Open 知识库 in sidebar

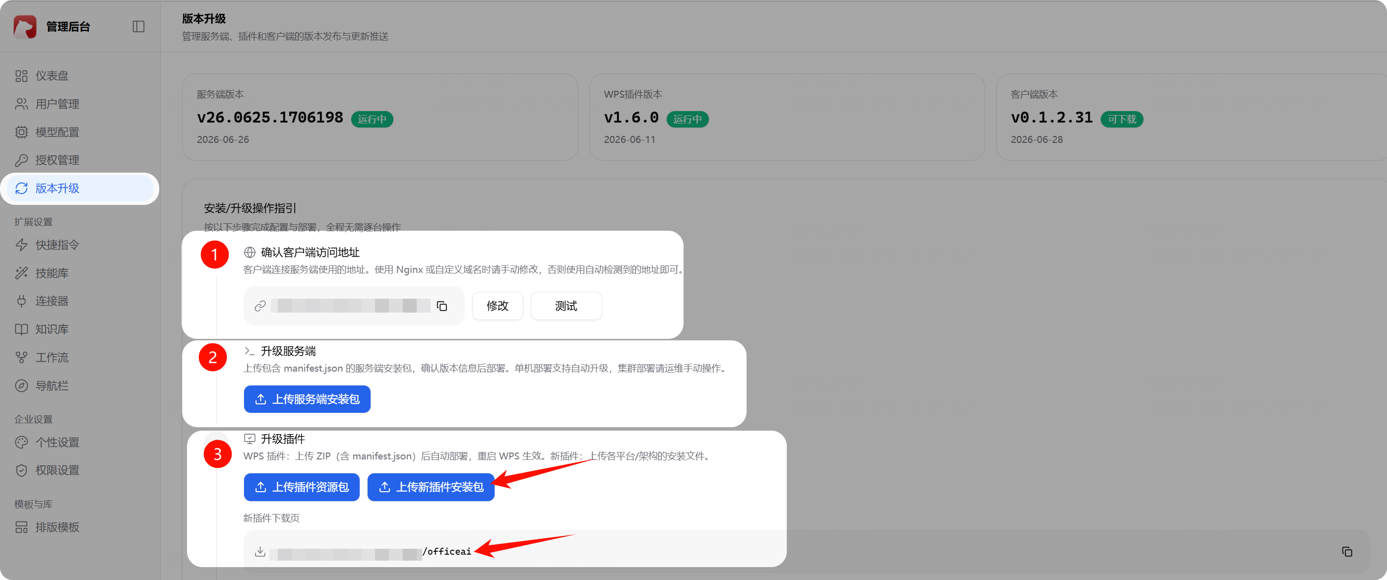pyautogui.click(x=80, y=329)
